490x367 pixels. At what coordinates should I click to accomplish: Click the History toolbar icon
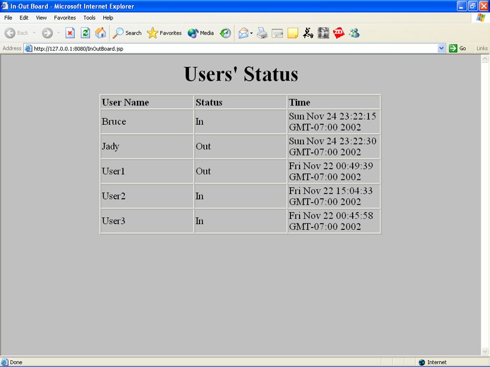tap(225, 33)
